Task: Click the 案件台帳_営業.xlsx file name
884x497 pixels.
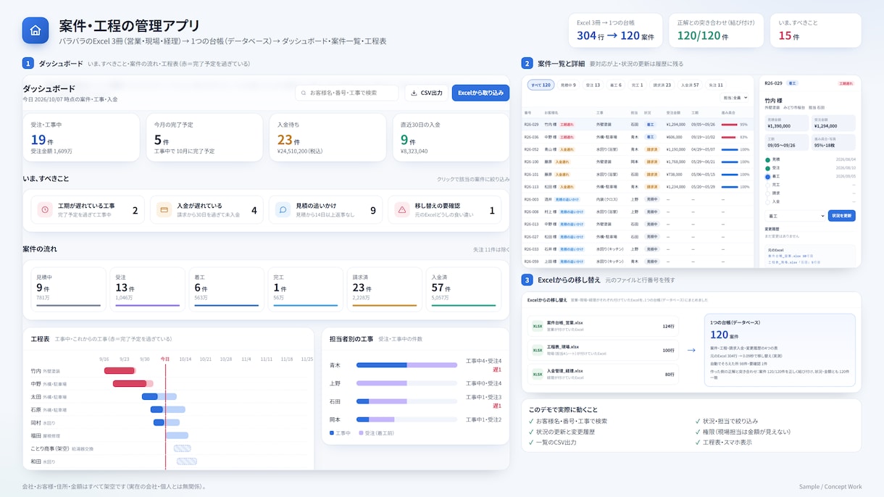Action: point(565,323)
